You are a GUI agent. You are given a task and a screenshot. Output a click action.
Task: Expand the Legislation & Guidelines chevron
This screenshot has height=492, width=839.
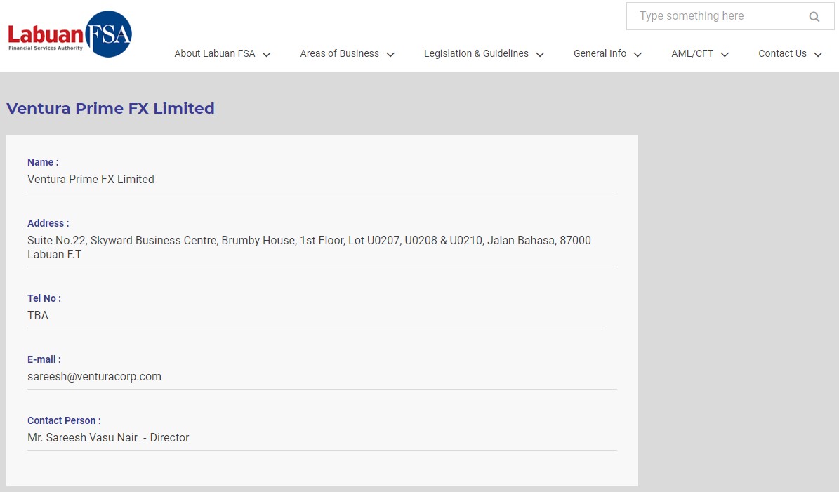point(540,55)
